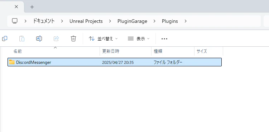Click the DiscordMessenger folder icon
The width and height of the screenshot is (269, 132).
coord(12,62)
